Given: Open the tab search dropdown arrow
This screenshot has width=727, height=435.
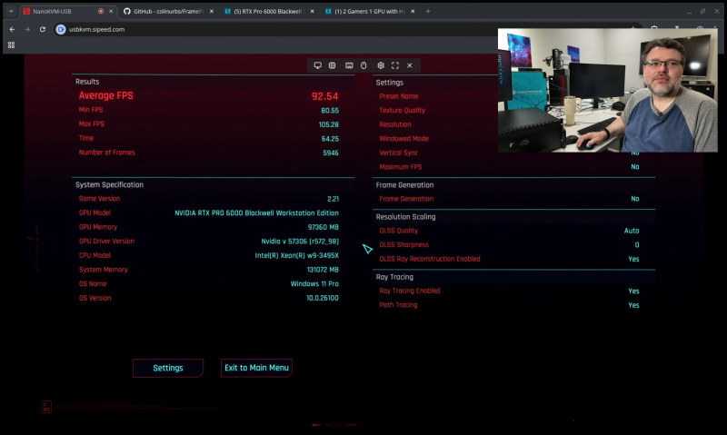Looking at the screenshot, I should (10, 11).
